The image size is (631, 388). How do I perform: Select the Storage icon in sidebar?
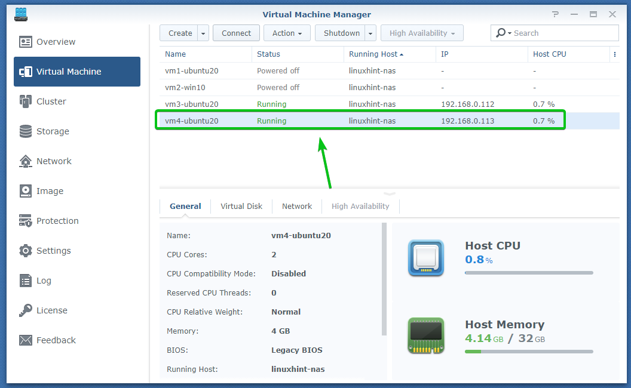26,131
